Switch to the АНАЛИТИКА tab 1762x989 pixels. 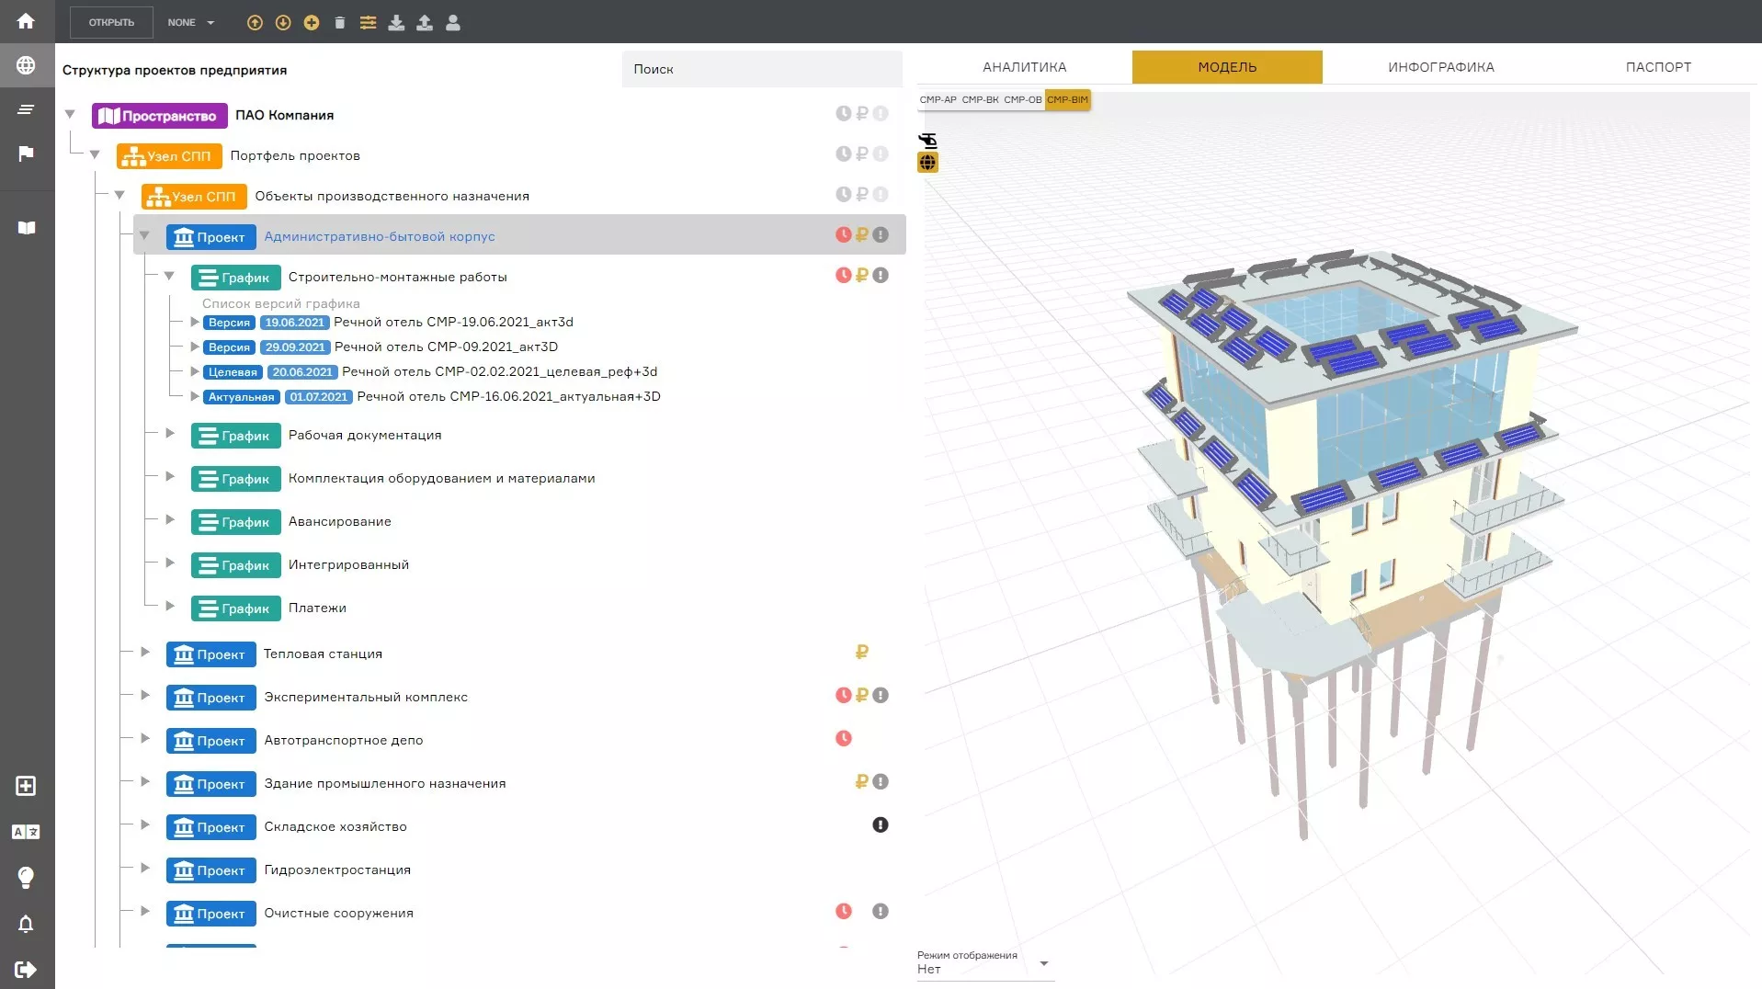pyautogui.click(x=1024, y=67)
